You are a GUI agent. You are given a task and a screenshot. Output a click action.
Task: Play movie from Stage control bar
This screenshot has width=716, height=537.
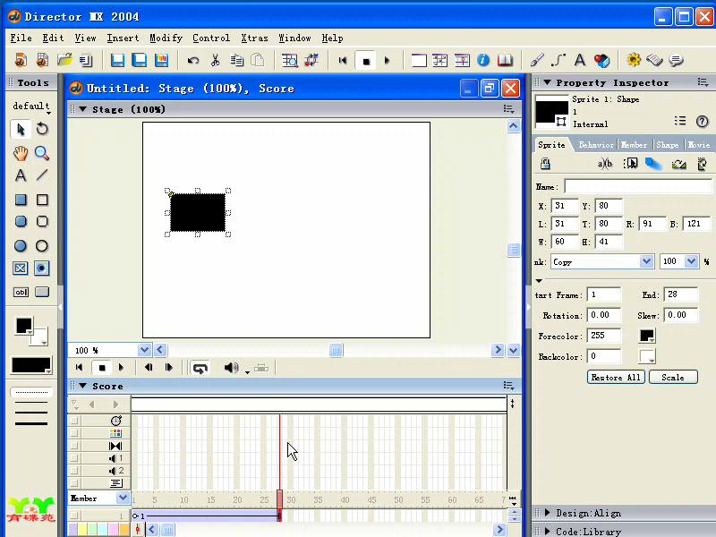121,367
